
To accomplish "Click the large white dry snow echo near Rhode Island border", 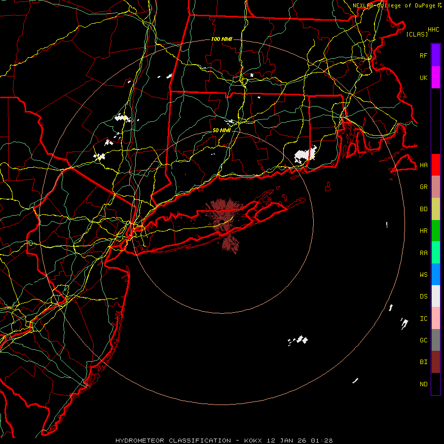I will (x=305, y=154).
